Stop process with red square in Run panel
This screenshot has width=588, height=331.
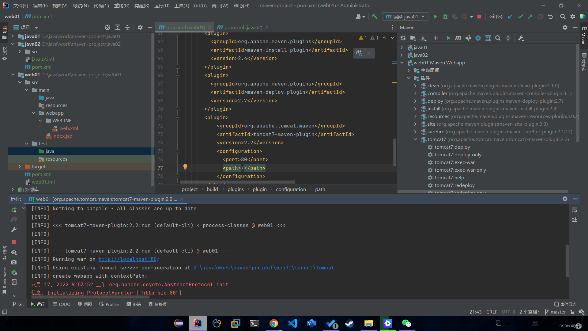(x=14, y=242)
